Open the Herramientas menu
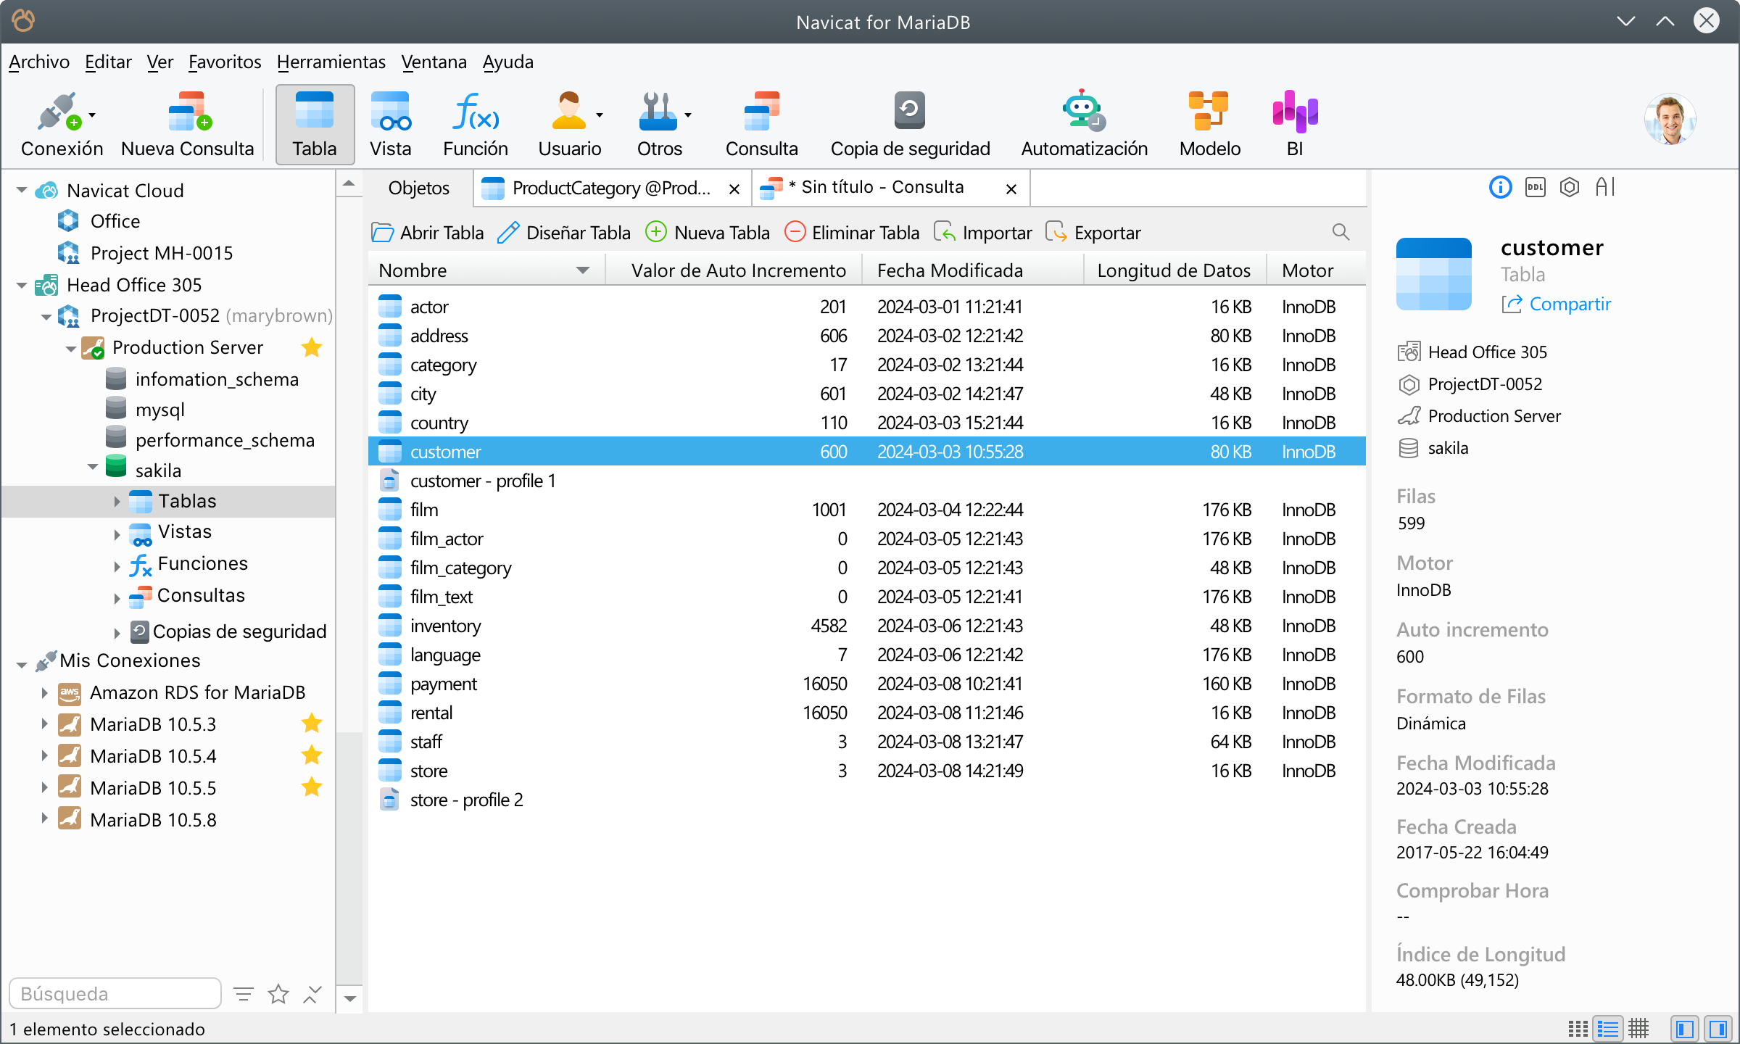Screen dimensions: 1740x1044 331,62
